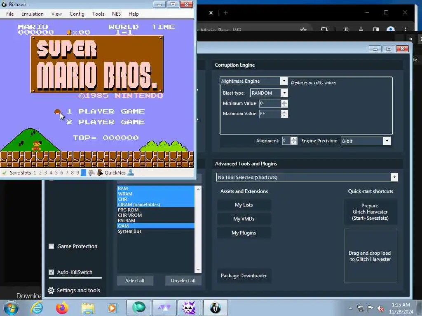Screen dimensions: 422x316
Task: Select save slot 5 in Bizhawk
Action: point(56,173)
